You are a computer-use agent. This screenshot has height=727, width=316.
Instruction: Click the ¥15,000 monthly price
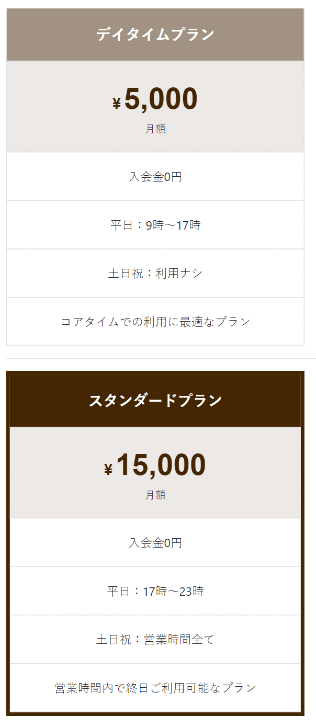[155, 465]
